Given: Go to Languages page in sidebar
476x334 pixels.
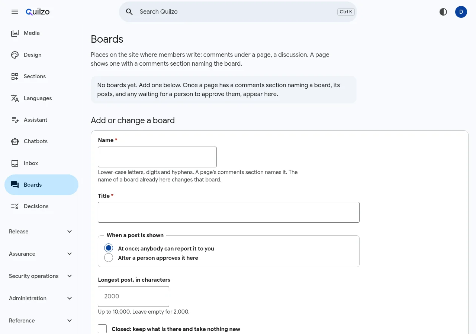Looking at the screenshot, I should coord(41,98).
